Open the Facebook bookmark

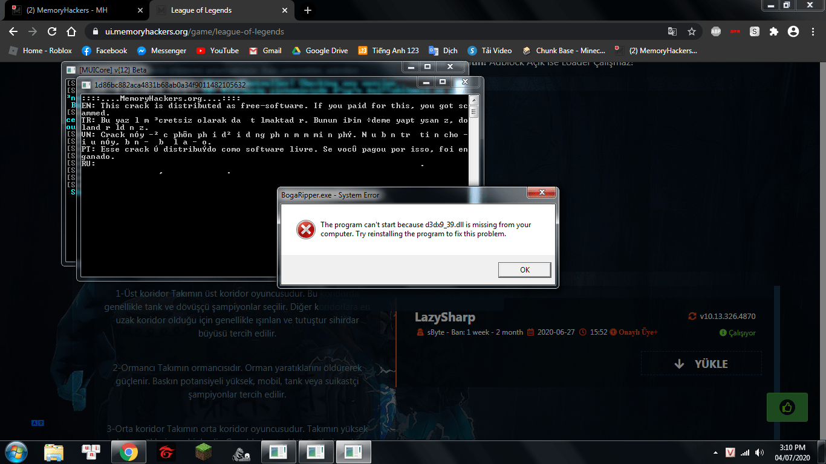tap(105, 51)
